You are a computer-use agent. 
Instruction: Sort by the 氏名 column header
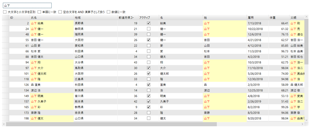51,18
